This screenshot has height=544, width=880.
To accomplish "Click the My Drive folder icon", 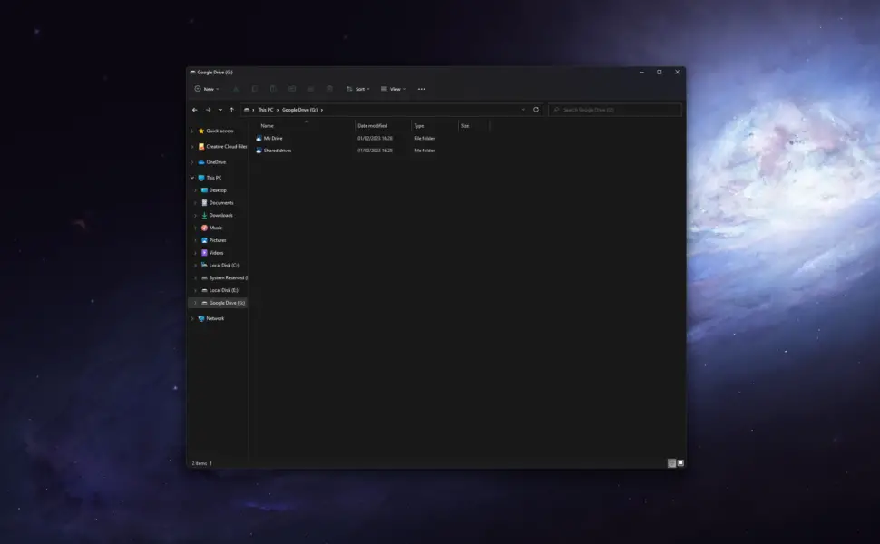I will click(259, 138).
